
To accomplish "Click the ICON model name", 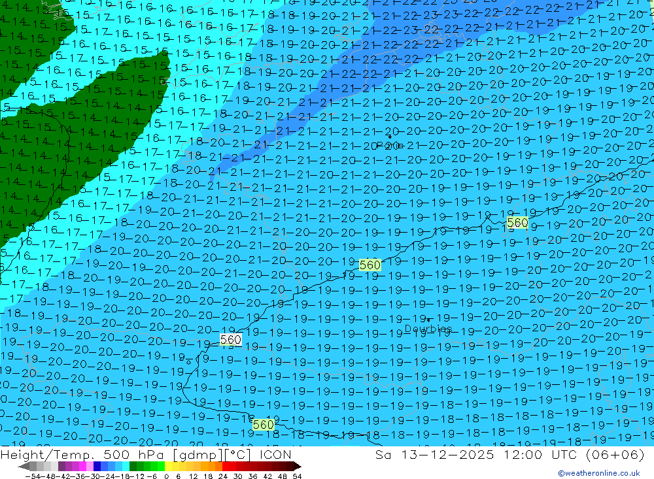I will (275, 454).
